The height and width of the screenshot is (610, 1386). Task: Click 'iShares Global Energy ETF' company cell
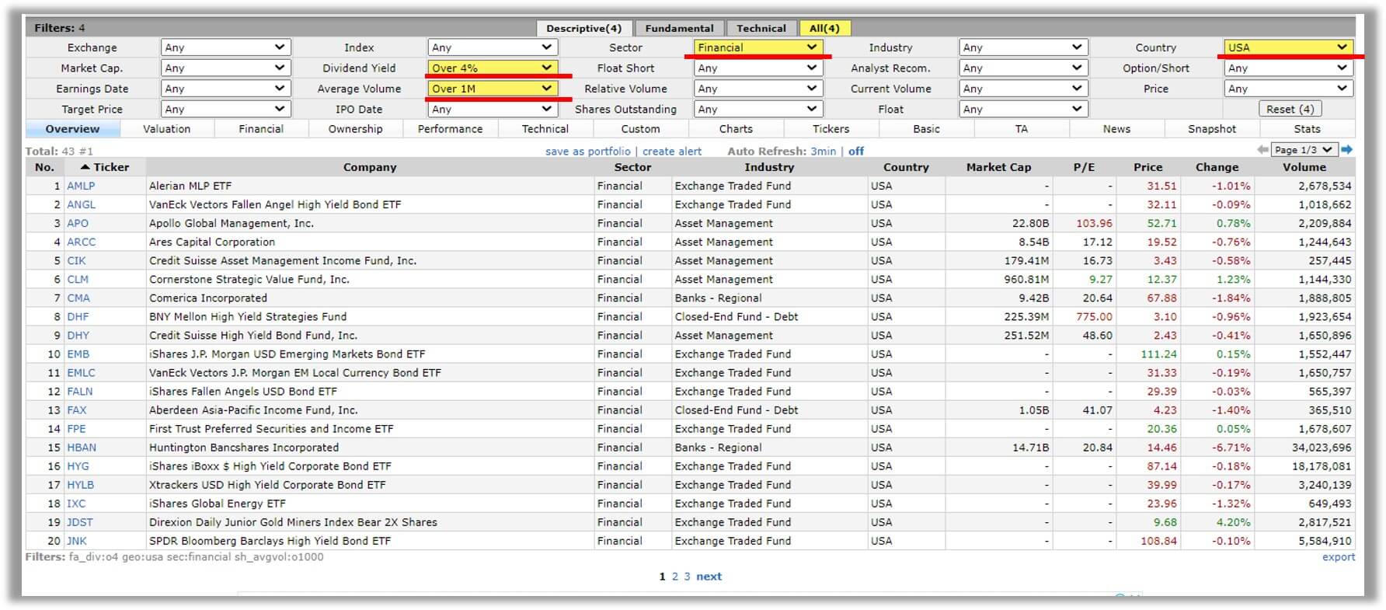(x=370, y=504)
